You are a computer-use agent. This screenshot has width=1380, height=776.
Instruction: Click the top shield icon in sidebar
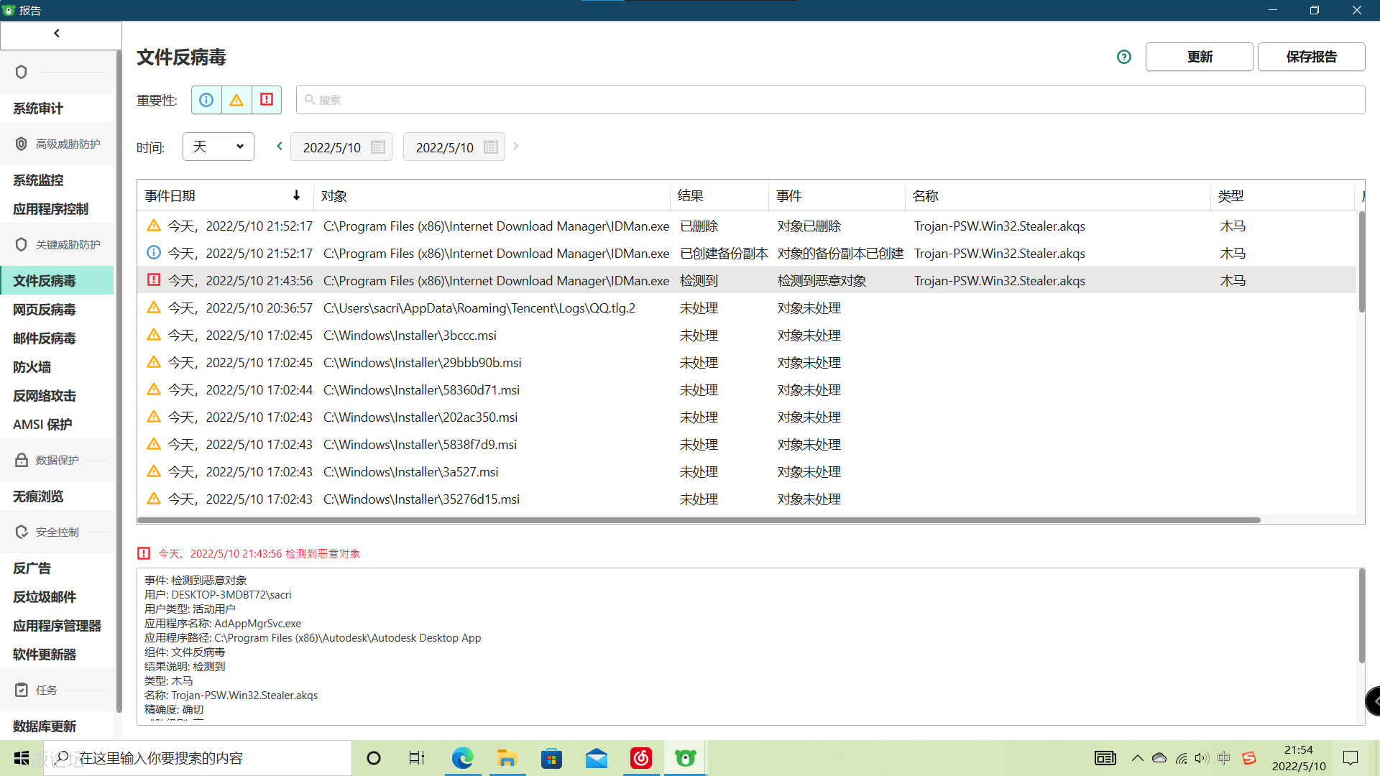22,72
